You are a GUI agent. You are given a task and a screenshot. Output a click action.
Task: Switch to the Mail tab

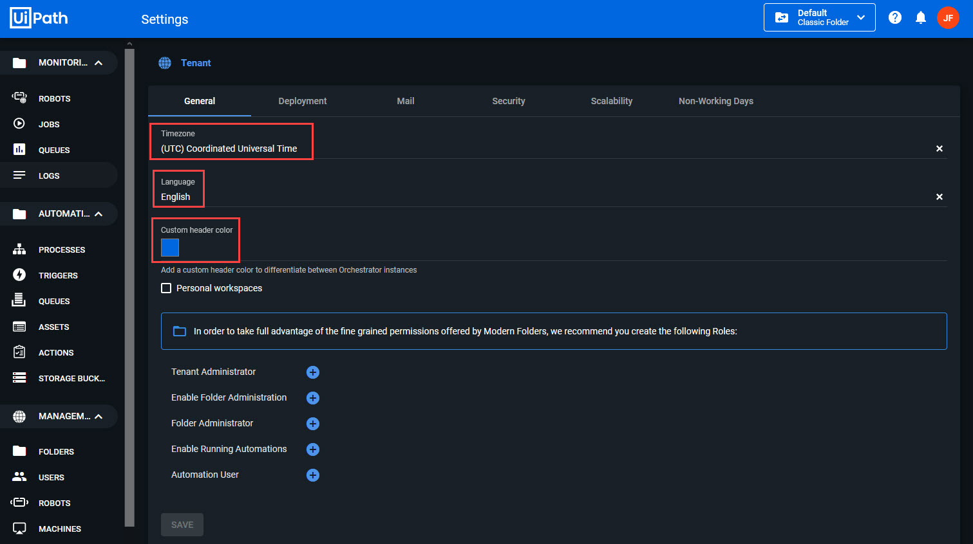(406, 101)
